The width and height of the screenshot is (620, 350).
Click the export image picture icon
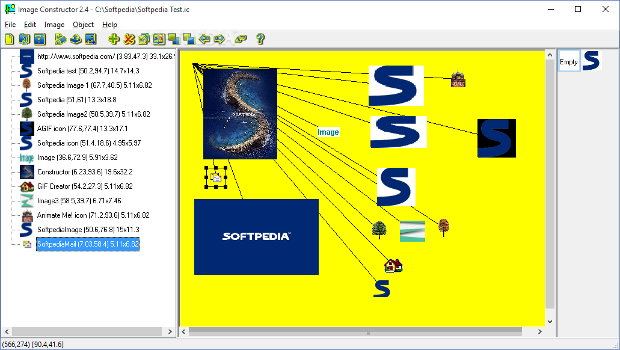(91, 38)
